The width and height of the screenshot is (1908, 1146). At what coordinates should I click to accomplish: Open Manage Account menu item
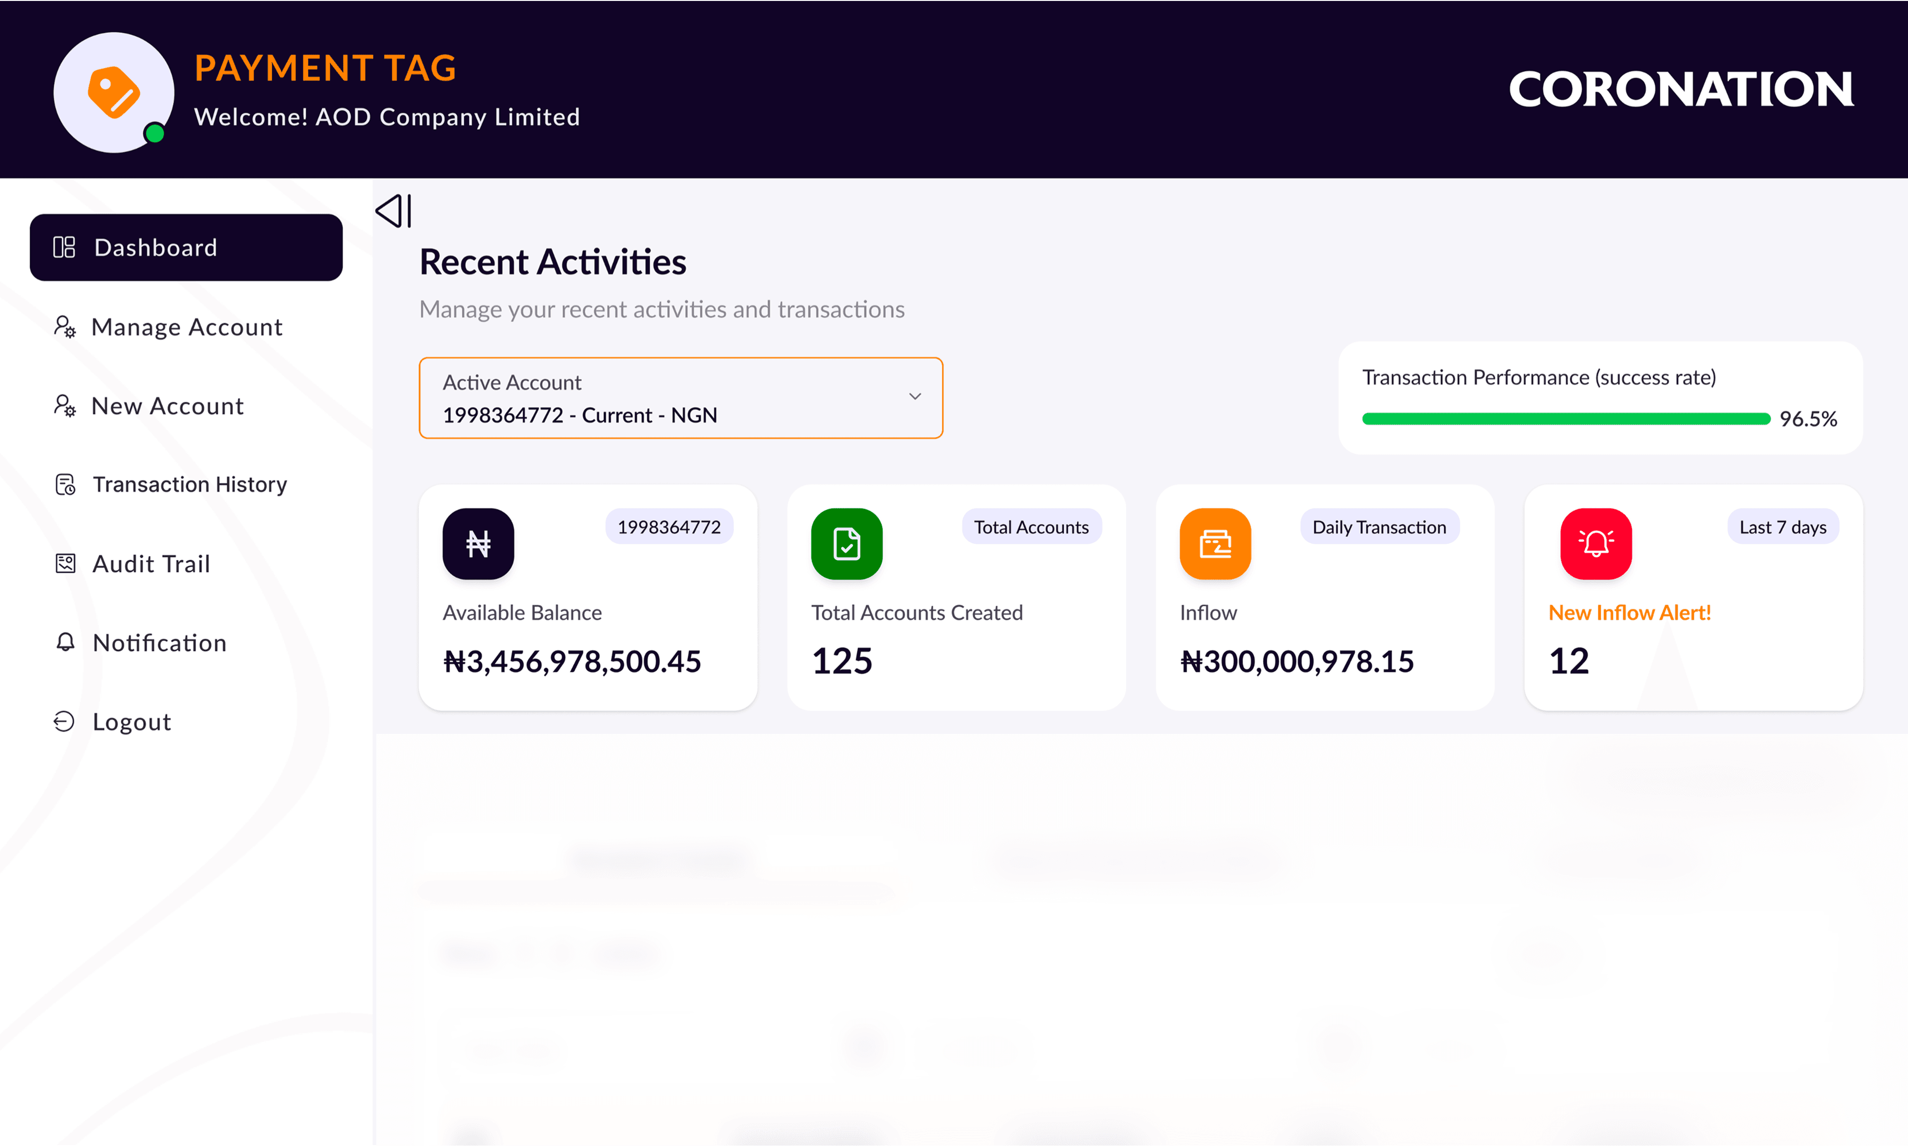[186, 326]
